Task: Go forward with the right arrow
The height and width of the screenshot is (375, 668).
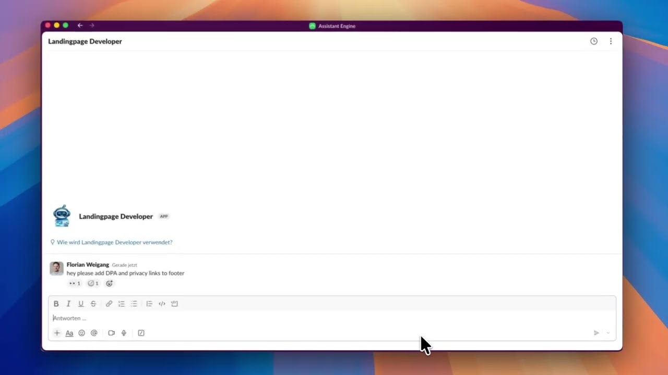Action: click(92, 26)
